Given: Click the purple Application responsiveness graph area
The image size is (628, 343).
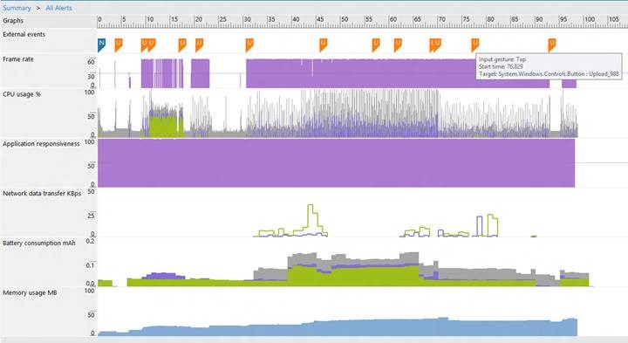Looking at the screenshot, I should pyautogui.click(x=337, y=163).
